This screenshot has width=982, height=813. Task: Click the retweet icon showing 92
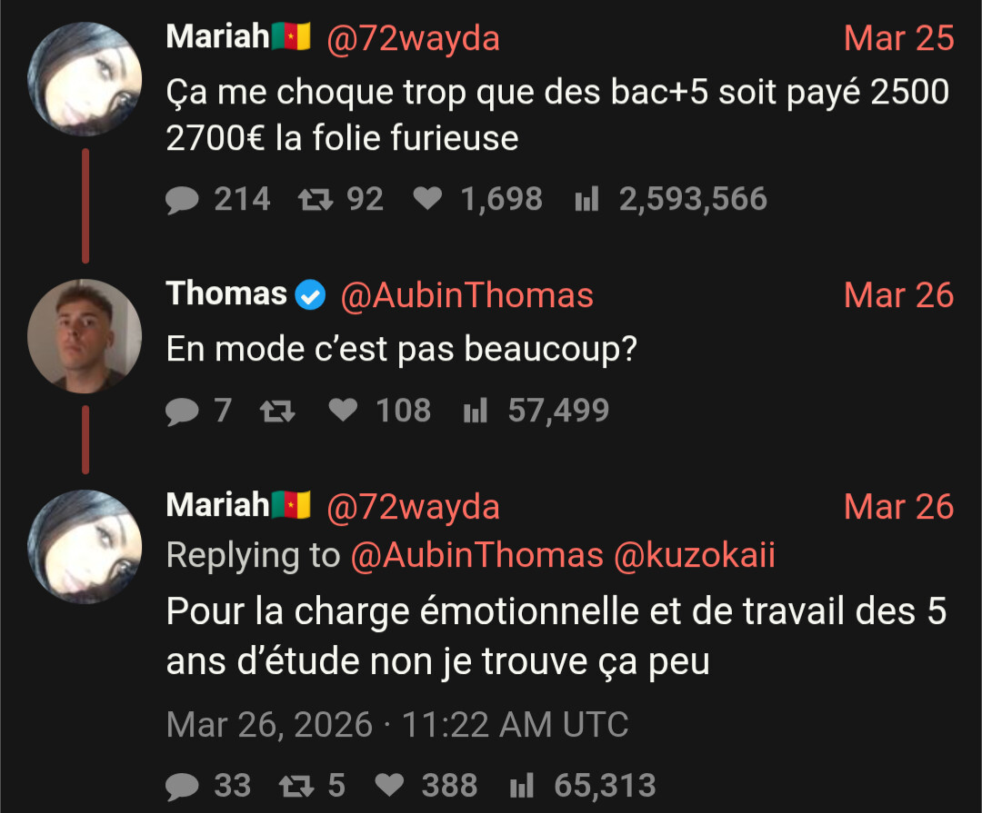(315, 200)
